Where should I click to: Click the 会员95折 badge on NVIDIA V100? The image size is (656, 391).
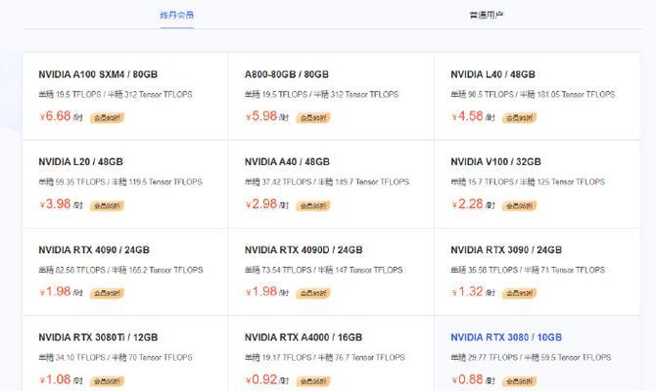tap(519, 205)
